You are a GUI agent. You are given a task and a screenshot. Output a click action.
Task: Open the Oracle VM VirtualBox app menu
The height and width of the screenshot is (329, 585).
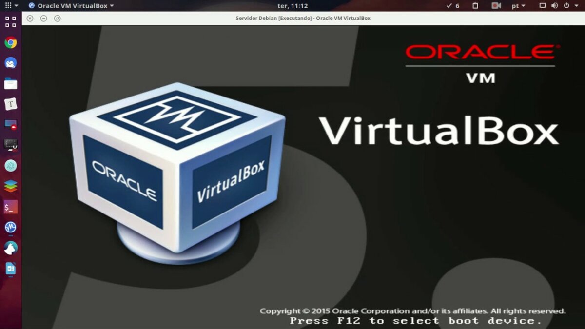coord(71,6)
